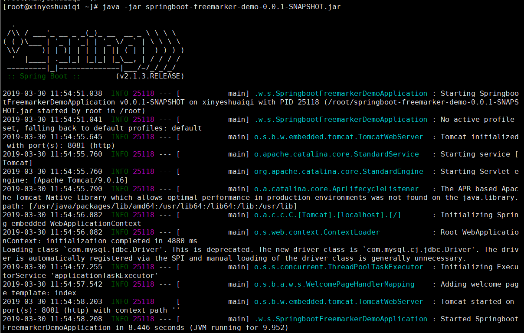Click the o.a.catalina.core.AprLifecycleListener logger name
Image resolution: width=524 pixels, height=333 pixels.
tap(336, 189)
